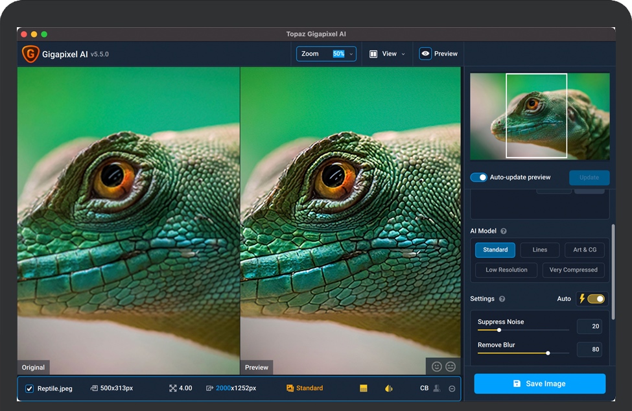Image resolution: width=632 pixels, height=411 pixels.
Task: Choose the Very Compressed AI model
Action: click(574, 270)
